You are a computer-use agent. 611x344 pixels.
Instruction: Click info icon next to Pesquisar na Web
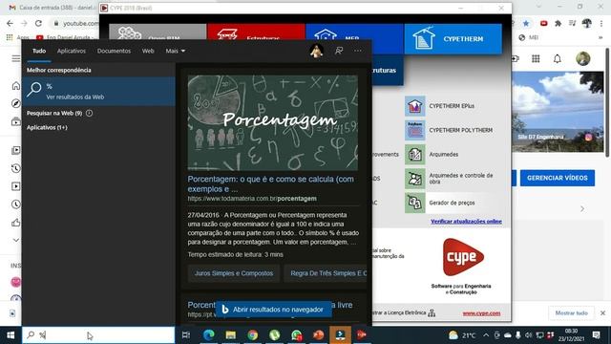89,113
